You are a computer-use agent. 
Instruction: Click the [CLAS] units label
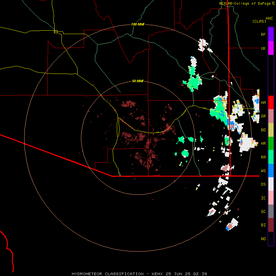[259, 21]
